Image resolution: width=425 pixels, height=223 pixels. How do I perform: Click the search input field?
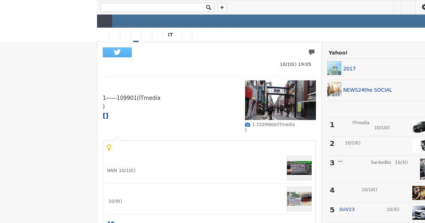[x=152, y=7]
